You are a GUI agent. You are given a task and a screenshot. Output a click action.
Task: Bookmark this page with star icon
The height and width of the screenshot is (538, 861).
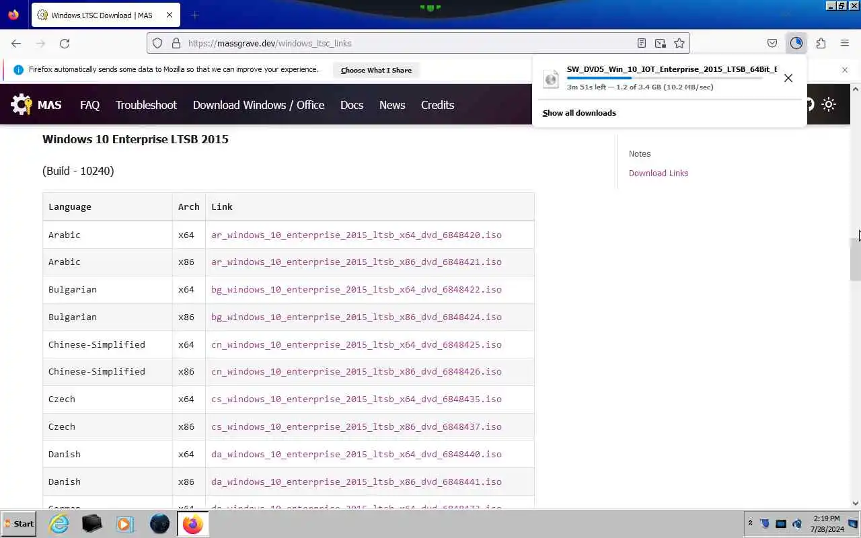679,43
